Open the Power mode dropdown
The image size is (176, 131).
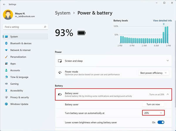coord(154,73)
